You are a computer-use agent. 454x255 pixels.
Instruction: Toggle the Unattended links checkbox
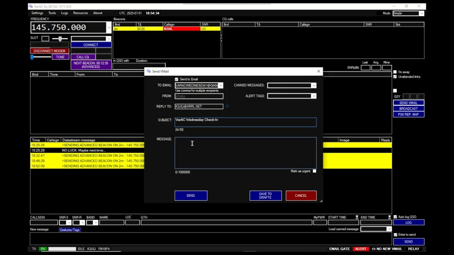click(x=395, y=76)
